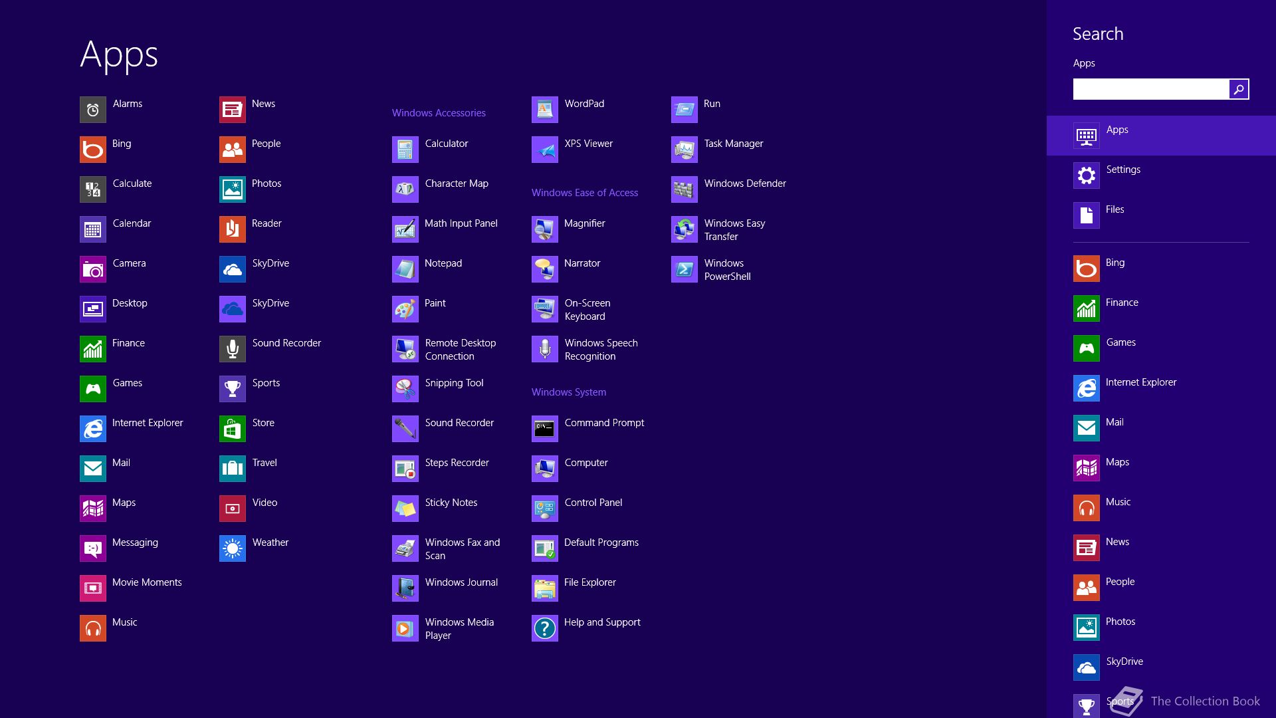Open the Paint icon
This screenshot has width=1276, height=718.
[405, 309]
